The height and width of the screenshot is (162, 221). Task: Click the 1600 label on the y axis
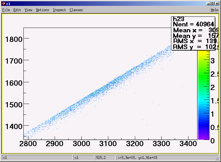(14, 83)
